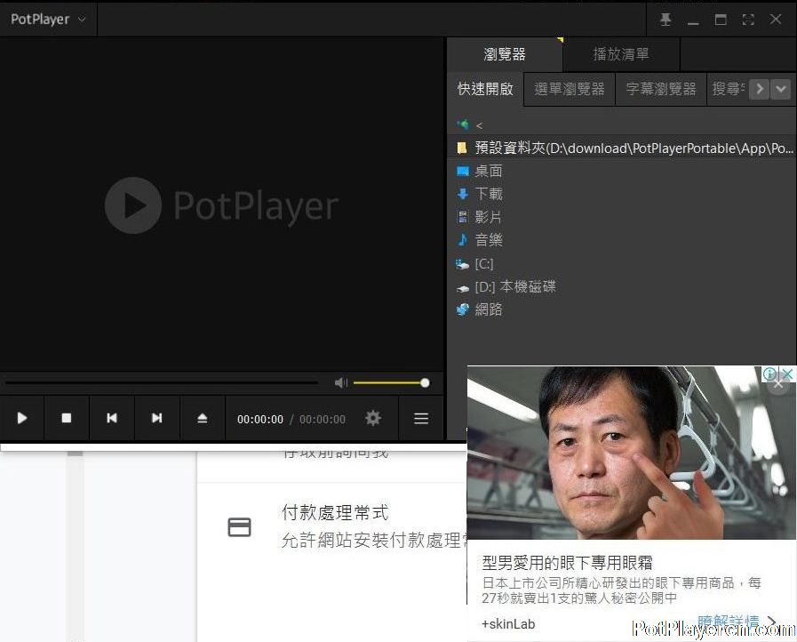Image resolution: width=797 pixels, height=642 pixels.
Task: Open the 網路 network entry
Action: (479, 309)
